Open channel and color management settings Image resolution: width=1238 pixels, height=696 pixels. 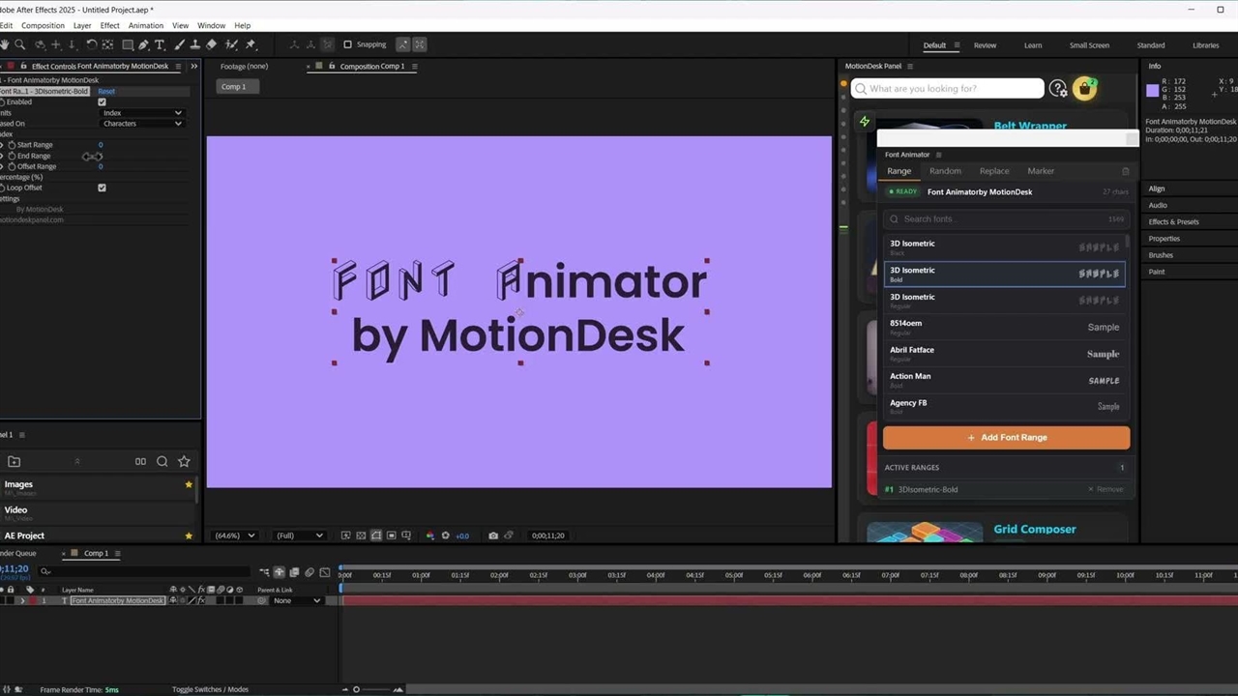coord(430,536)
